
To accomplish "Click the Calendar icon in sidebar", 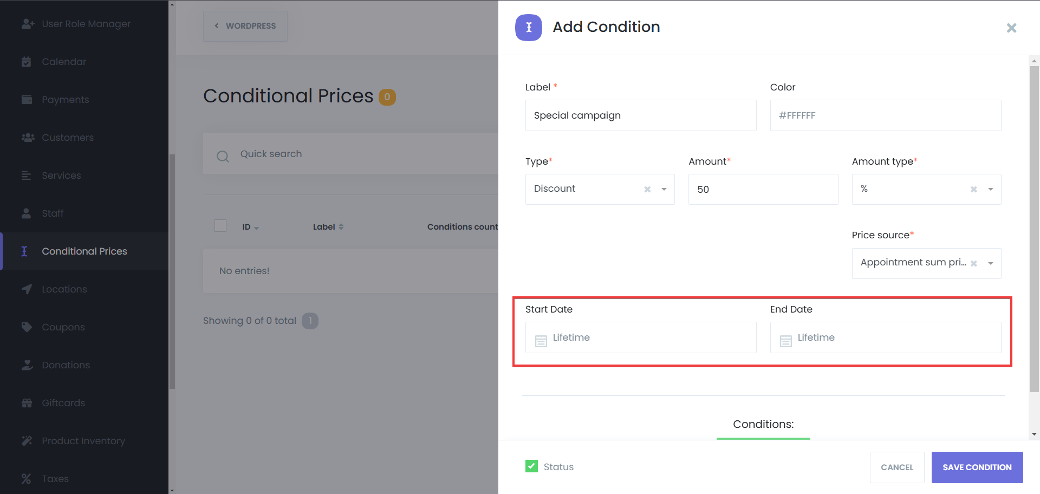I will 26,62.
